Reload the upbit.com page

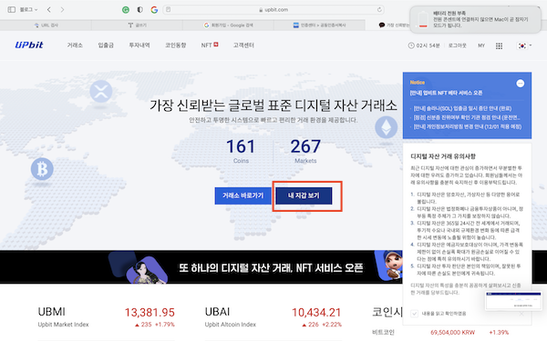[379, 9]
